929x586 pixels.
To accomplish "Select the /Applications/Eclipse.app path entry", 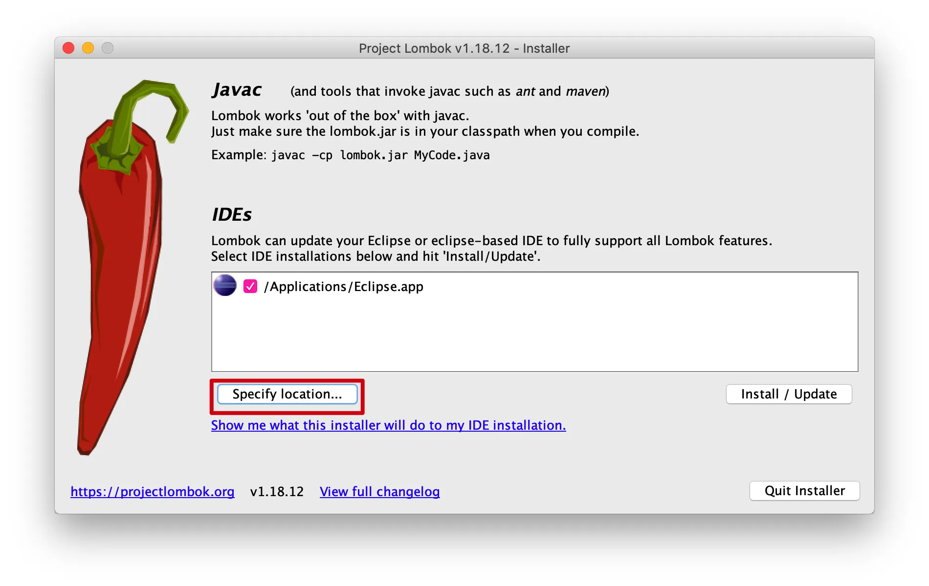I will 343,287.
